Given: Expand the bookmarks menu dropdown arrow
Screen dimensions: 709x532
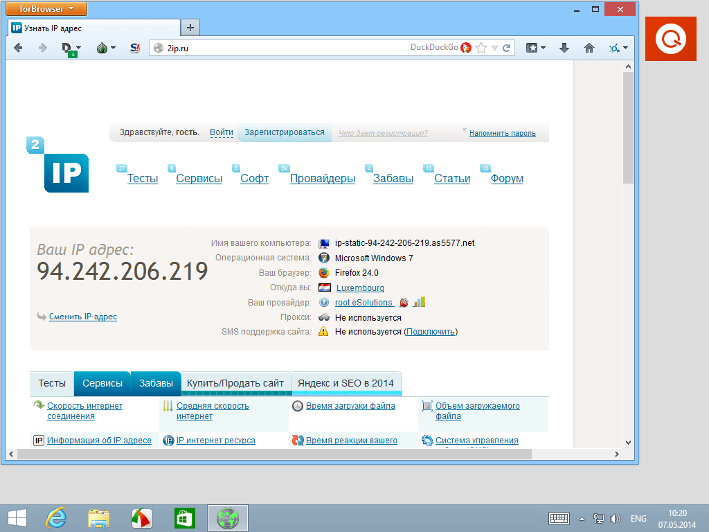Looking at the screenshot, I should click(x=543, y=48).
